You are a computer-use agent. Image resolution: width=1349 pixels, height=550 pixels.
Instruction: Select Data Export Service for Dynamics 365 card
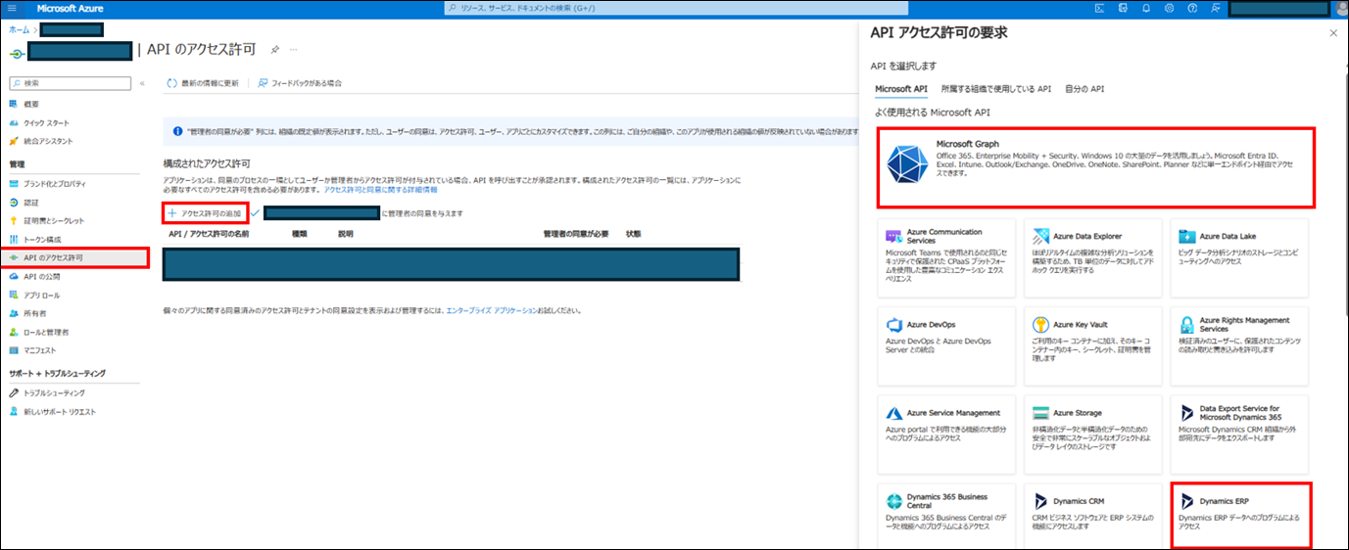pos(1239,434)
